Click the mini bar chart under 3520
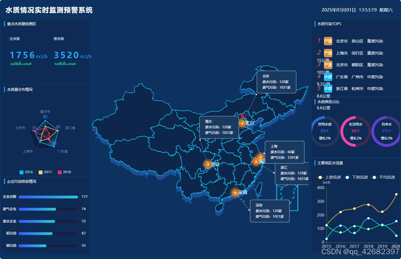Viewport: 401px width, 259px height. [65, 63]
